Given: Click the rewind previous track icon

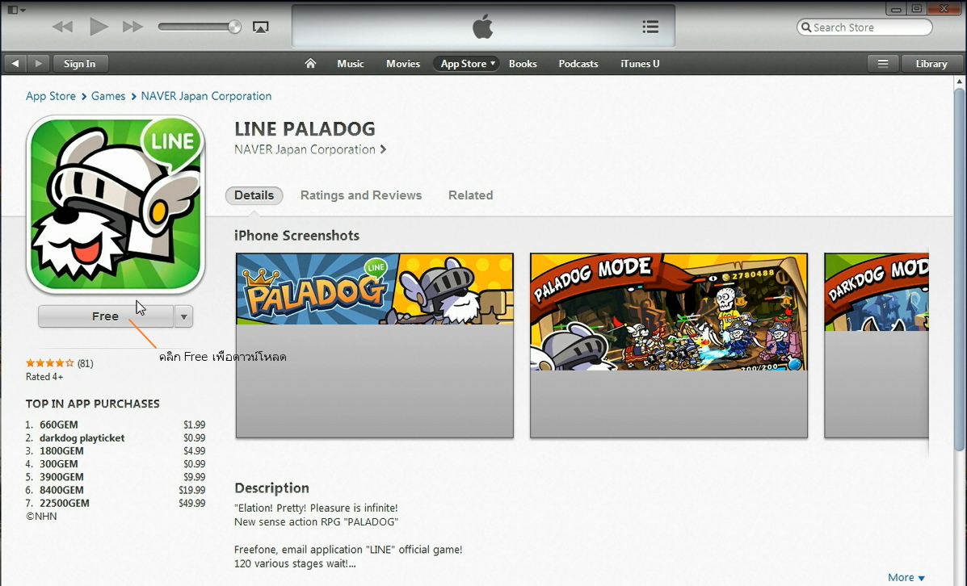Looking at the screenshot, I should 62,27.
